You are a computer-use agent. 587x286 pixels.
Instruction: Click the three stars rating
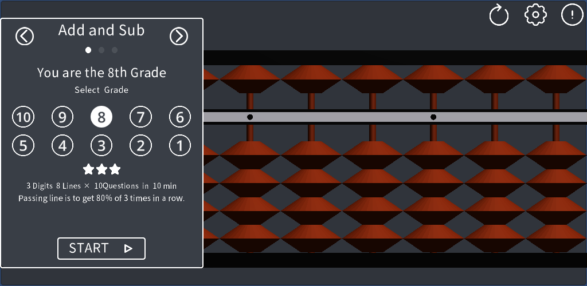[x=101, y=169]
